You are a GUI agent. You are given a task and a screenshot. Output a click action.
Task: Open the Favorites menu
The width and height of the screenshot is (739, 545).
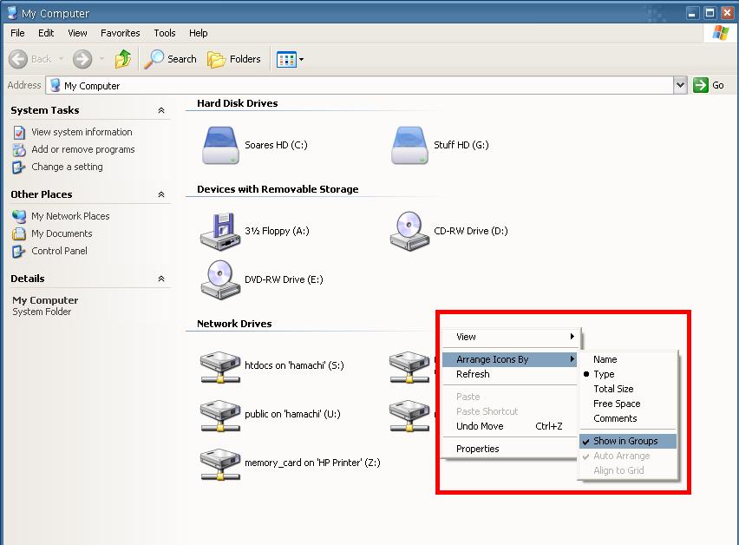[x=121, y=33]
